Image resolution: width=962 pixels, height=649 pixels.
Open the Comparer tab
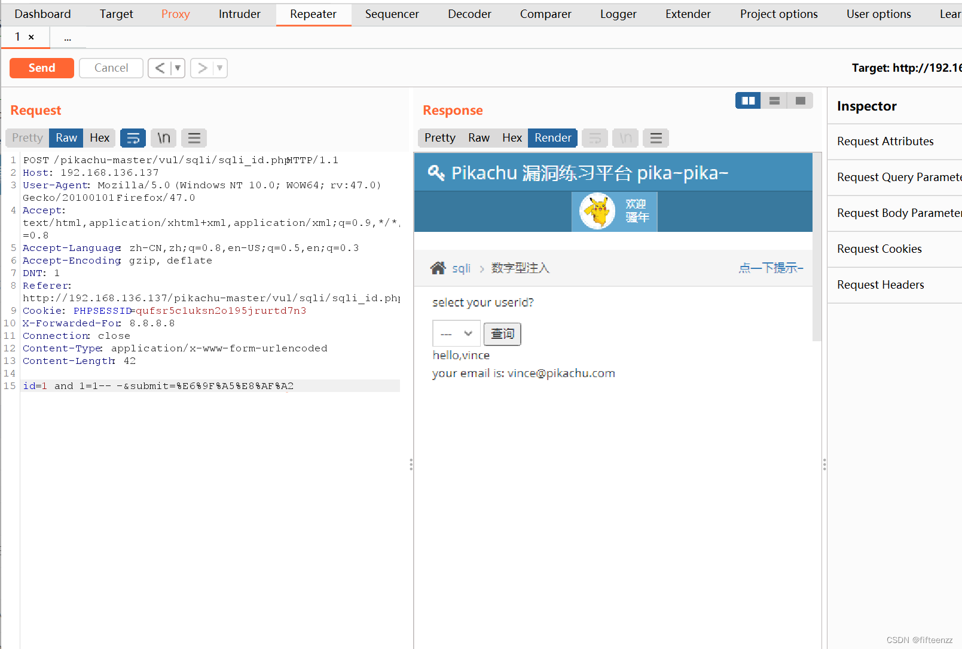click(546, 14)
